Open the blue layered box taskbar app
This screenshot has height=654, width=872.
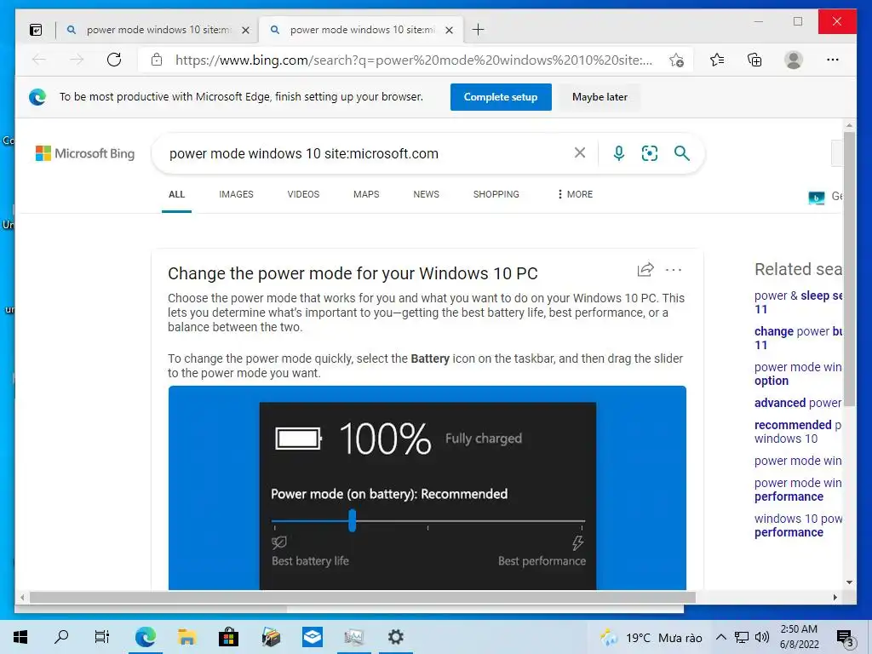[x=312, y=637]
